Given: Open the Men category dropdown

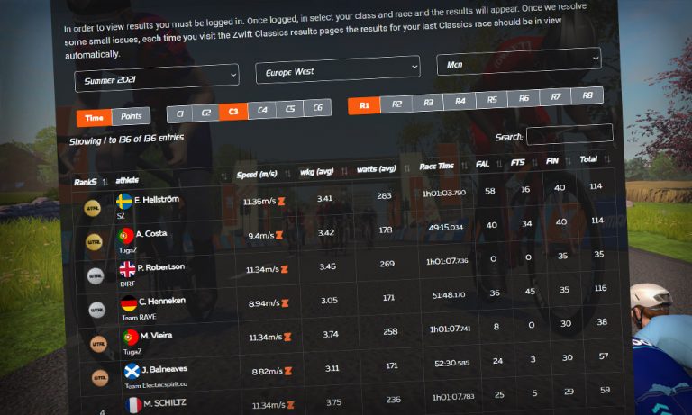Looking at the screenshot, I should click(x=519, y=61).
